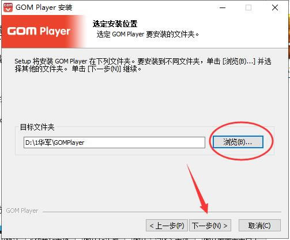Click the 选定安装位置 heading text
Image resolution: width=290 pixels, height=240 pixels.
[x=115, y=24]
